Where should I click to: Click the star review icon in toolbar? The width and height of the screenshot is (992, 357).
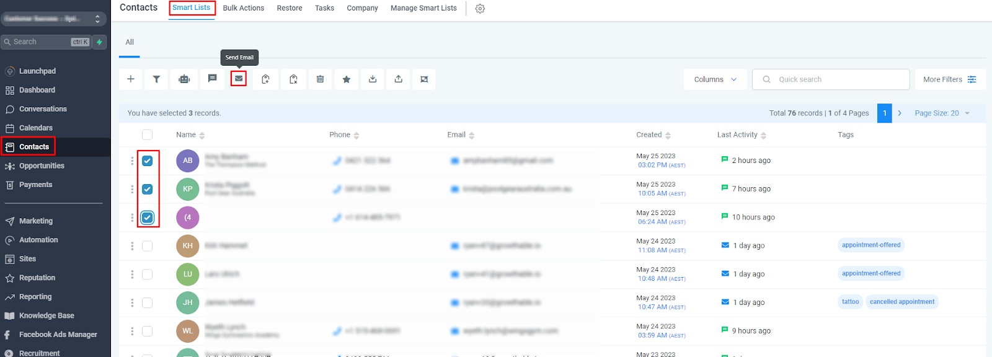click(347, 79)
